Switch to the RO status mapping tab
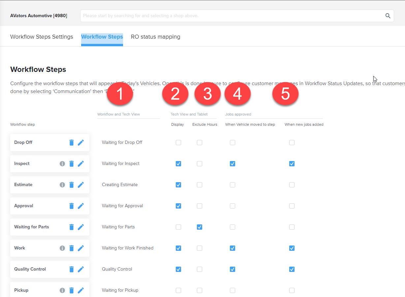 pos(155,37)
